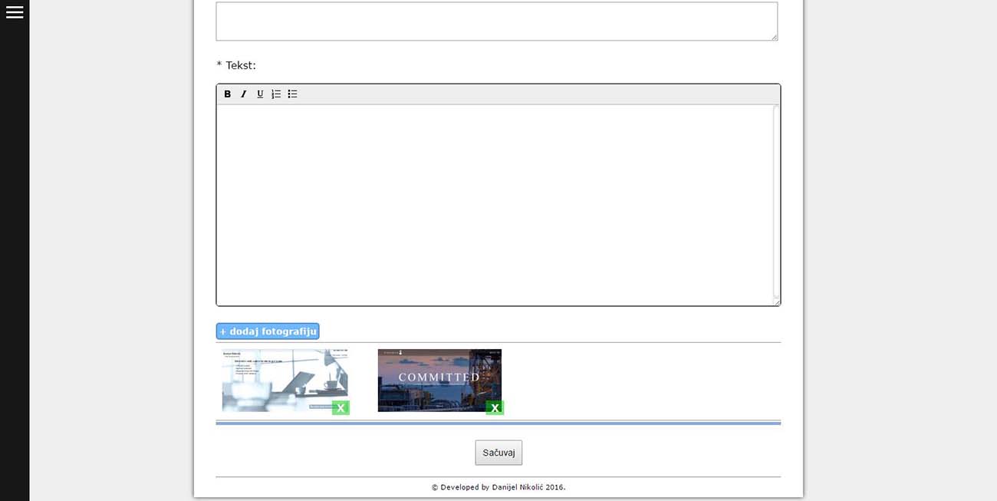Insert a bulleted list in the editor
Viewport: 997px width, 501px height.
292,94
